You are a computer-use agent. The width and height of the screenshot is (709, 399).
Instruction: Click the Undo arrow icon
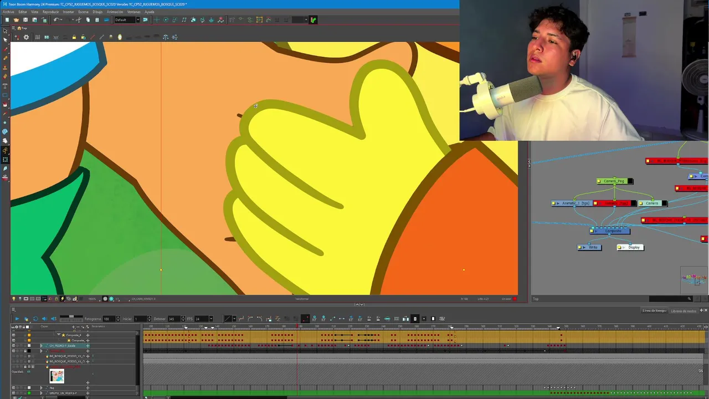tap(56, 20)
